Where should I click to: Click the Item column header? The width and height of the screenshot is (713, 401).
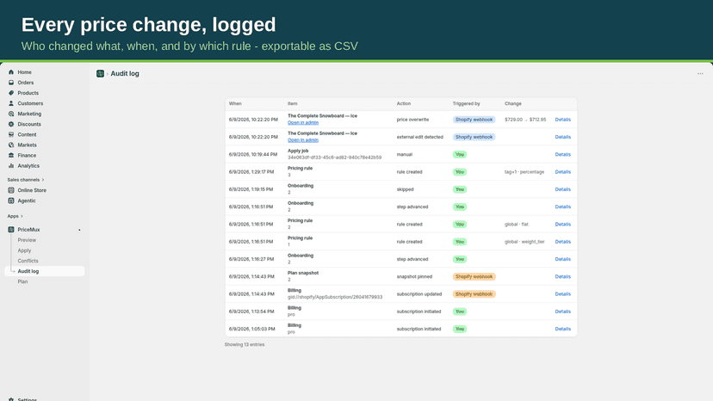(x=292, y=103)
